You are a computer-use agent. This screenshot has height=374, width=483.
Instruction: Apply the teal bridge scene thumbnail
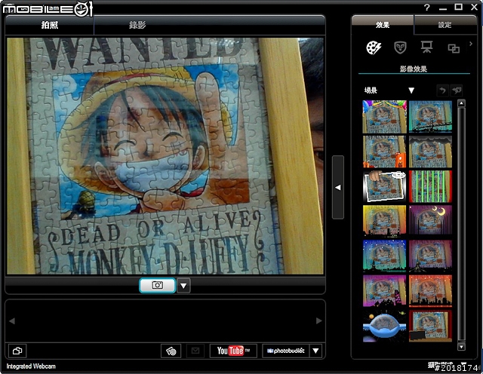(431, 117)
